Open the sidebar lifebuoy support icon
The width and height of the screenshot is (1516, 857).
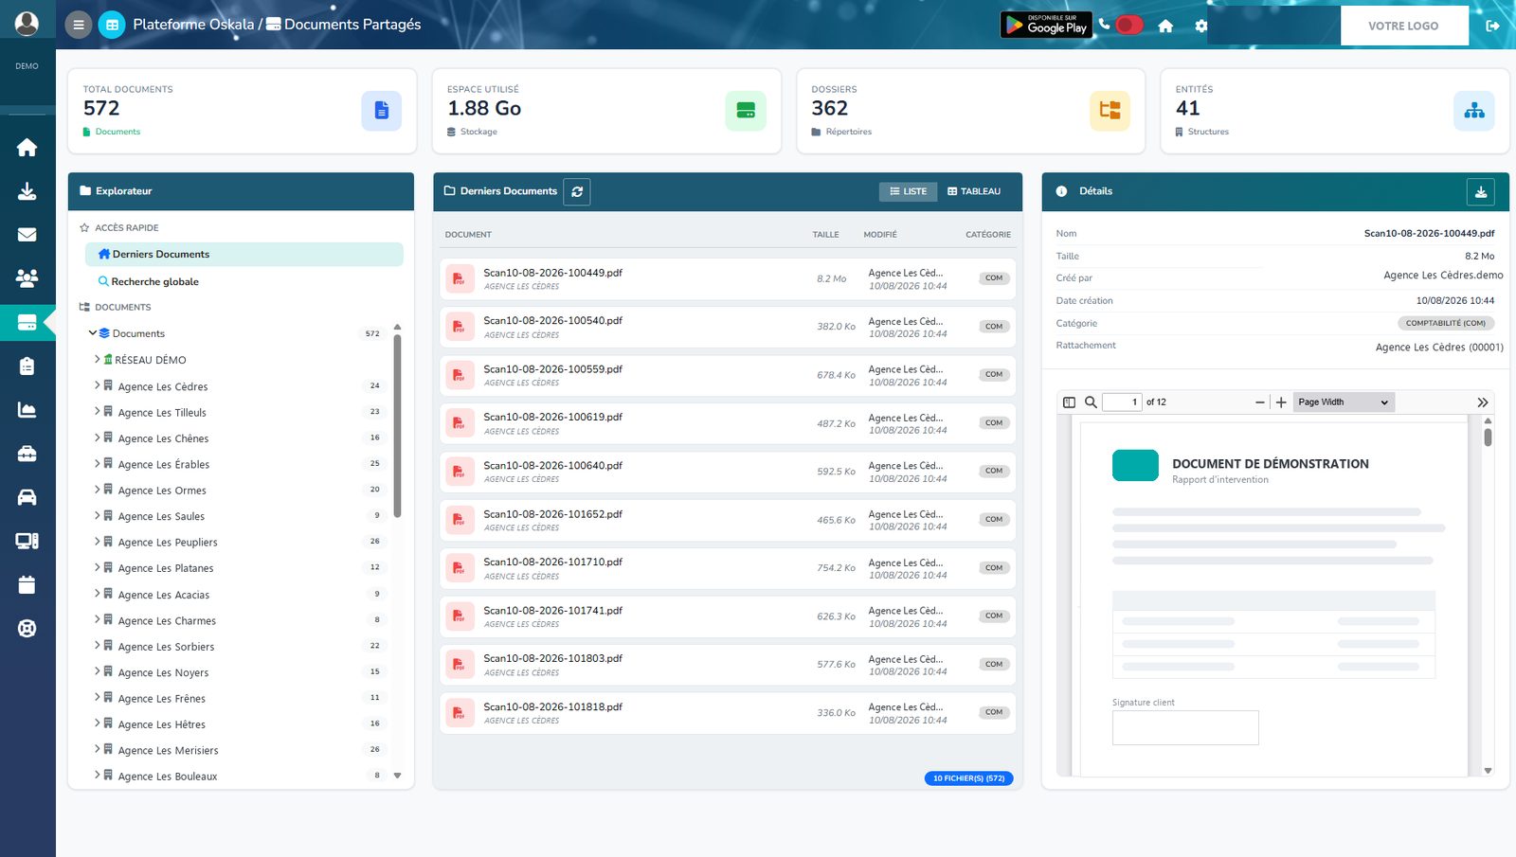coord(27,629)
